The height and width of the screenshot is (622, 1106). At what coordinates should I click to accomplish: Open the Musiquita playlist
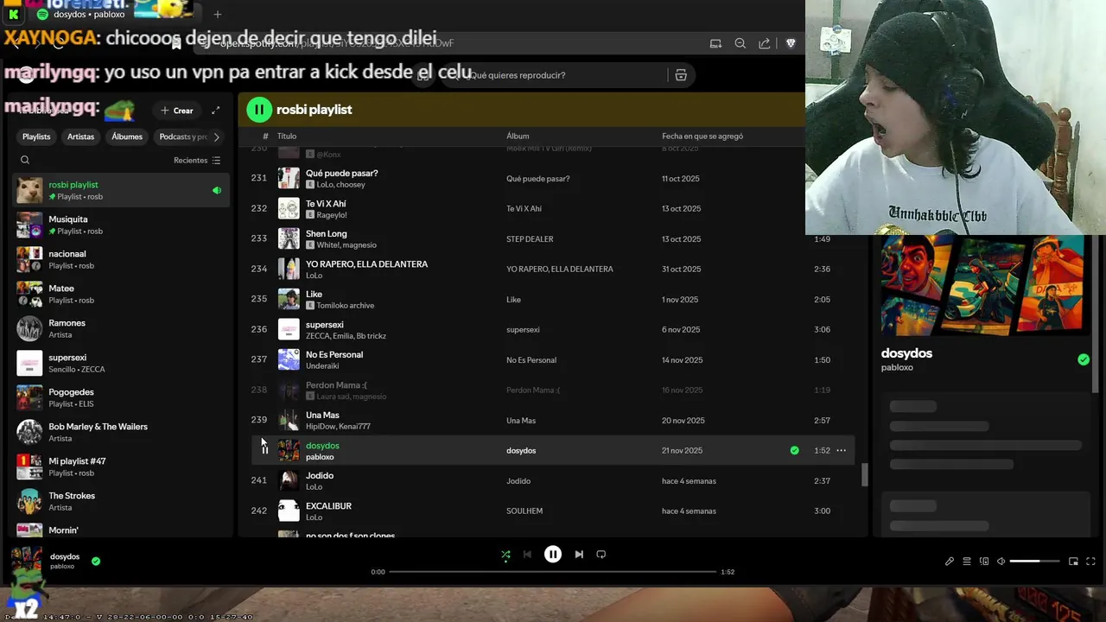[121, 225]
